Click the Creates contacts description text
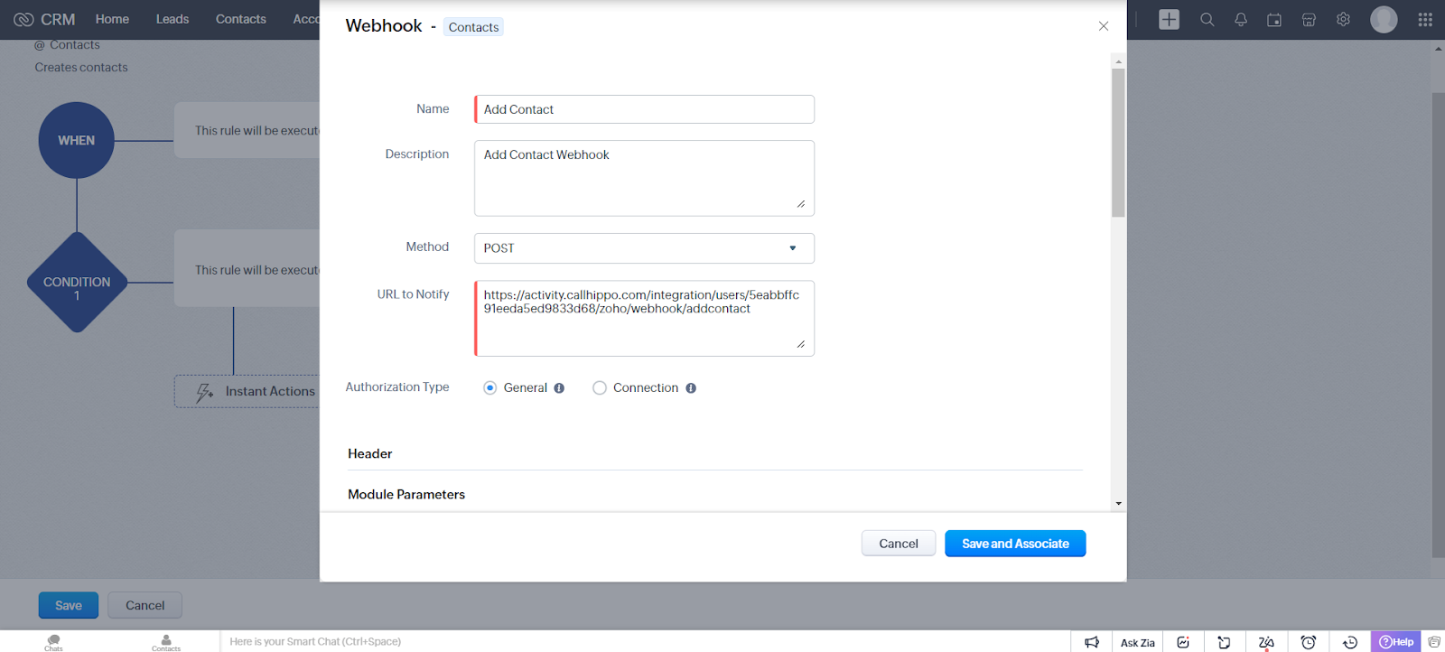Screen dimensions: 1445x652 point(81,68)
